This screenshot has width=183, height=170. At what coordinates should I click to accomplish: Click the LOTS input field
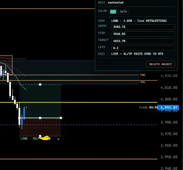(143, 48)
